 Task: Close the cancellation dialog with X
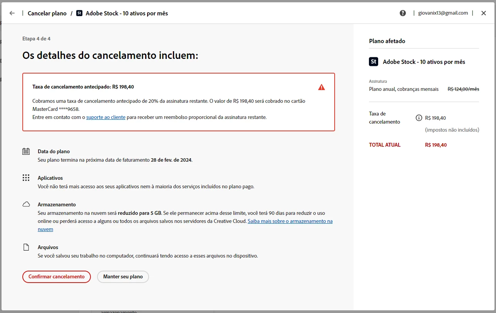pos(484,13)
